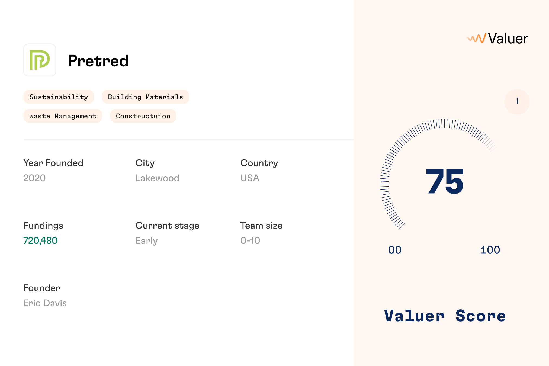549x366 pixels.
Task: Click the gauge maximum label 100
Action: [x=490, y=250]
